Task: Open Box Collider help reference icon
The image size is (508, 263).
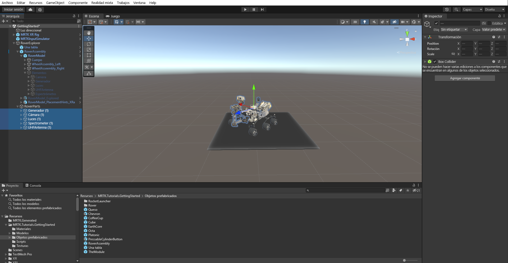Action: click(x=494, y=62)
